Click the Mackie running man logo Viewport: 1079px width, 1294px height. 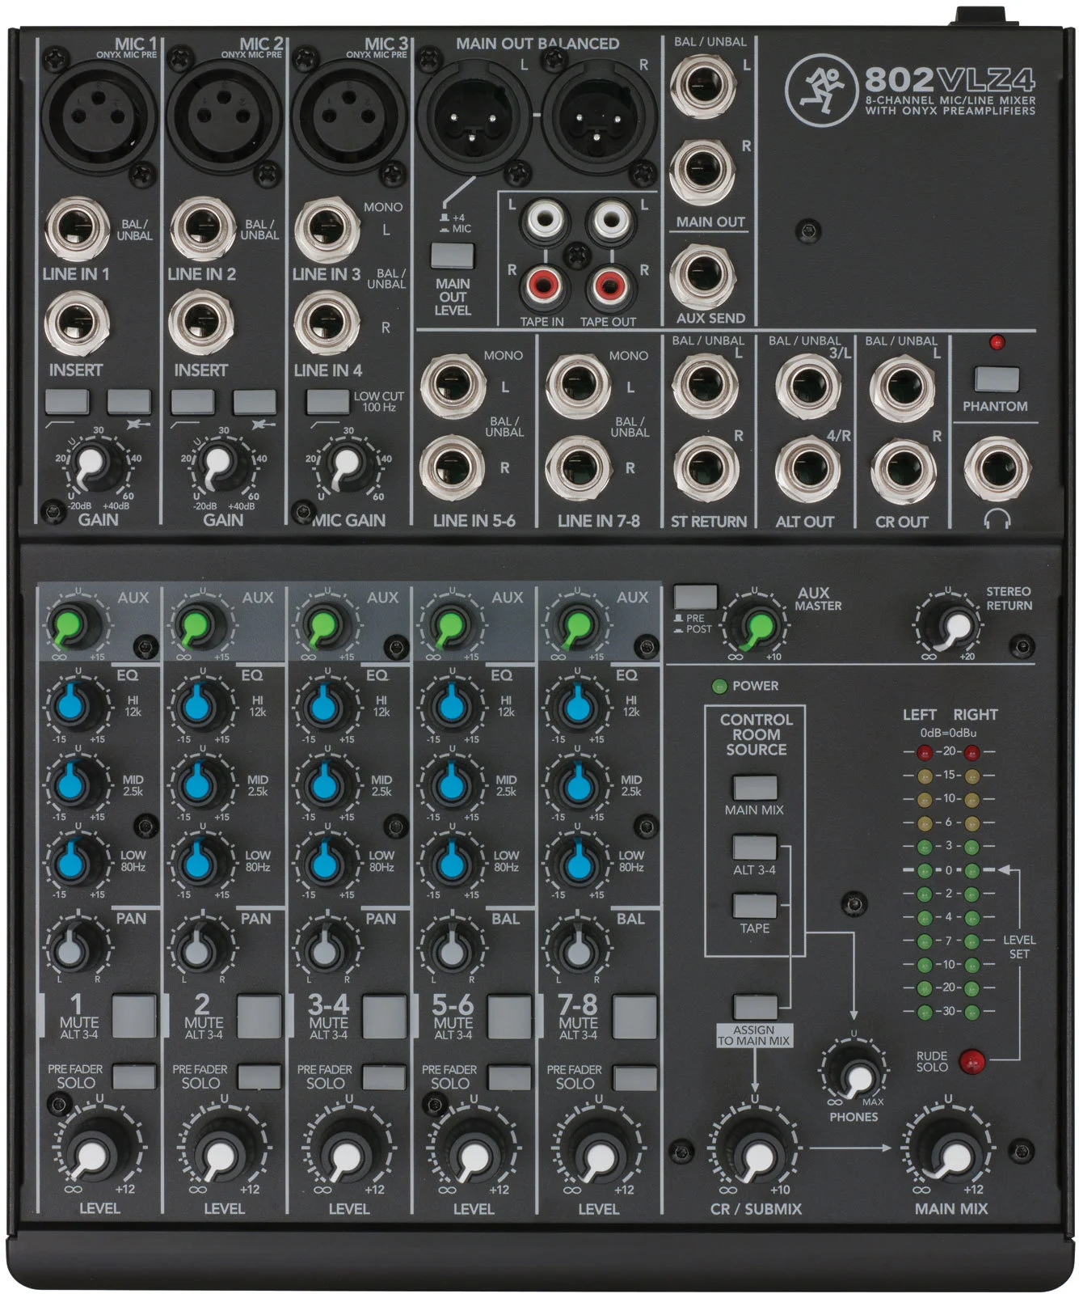(x=820, y=88)
